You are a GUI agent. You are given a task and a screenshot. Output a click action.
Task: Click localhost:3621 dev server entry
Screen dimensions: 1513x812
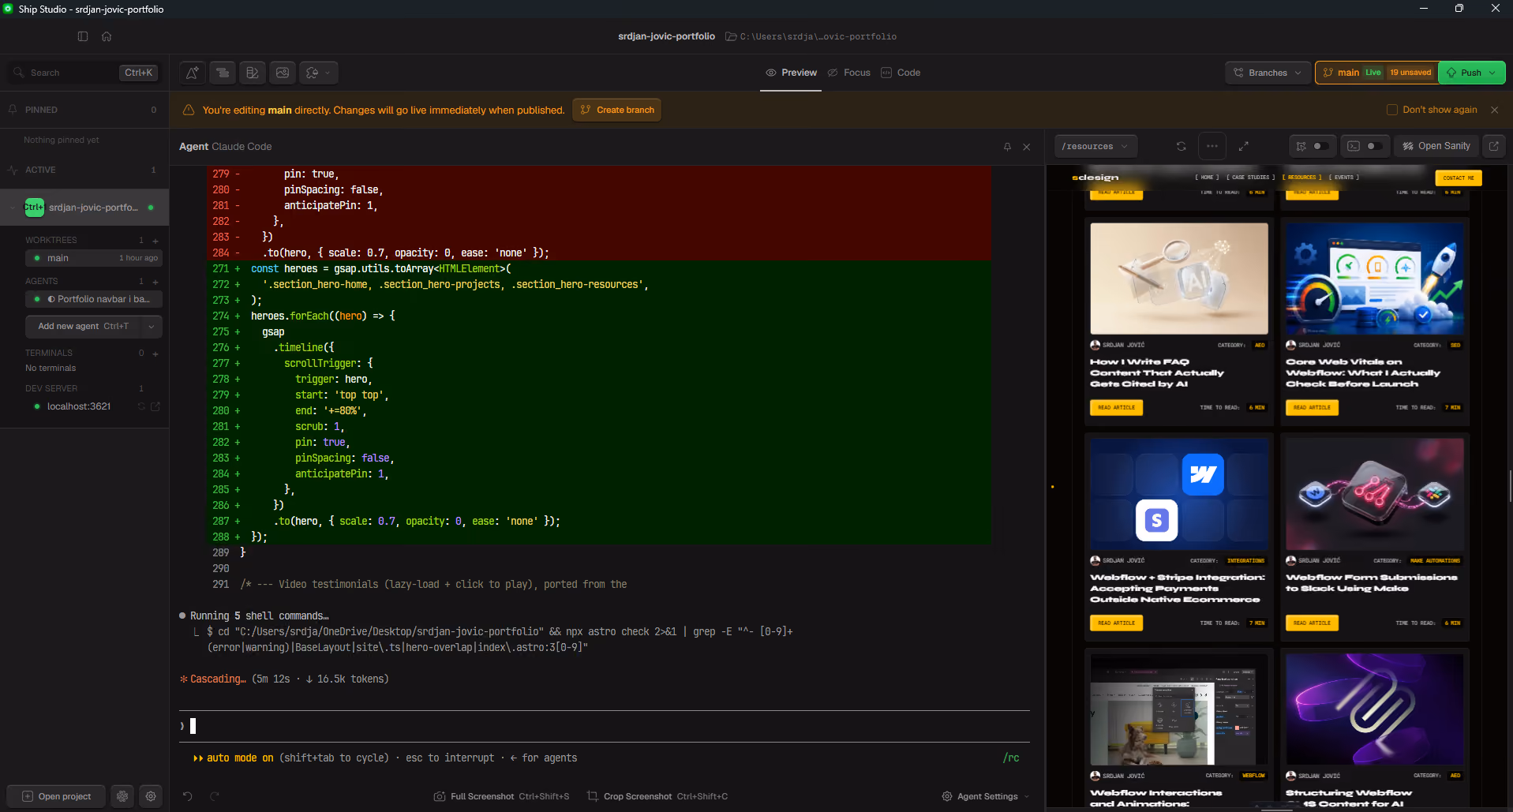[78, 406]
